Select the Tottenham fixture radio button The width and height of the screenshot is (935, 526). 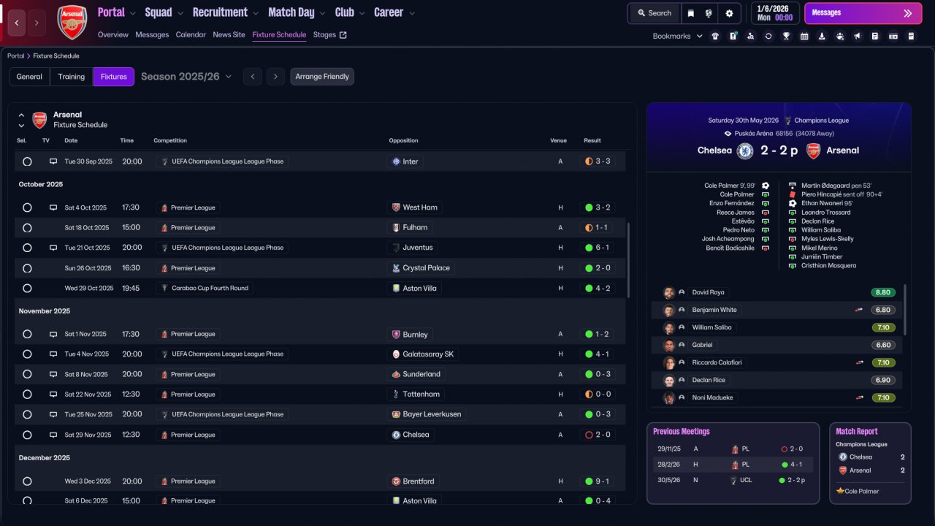click(27, 394)
